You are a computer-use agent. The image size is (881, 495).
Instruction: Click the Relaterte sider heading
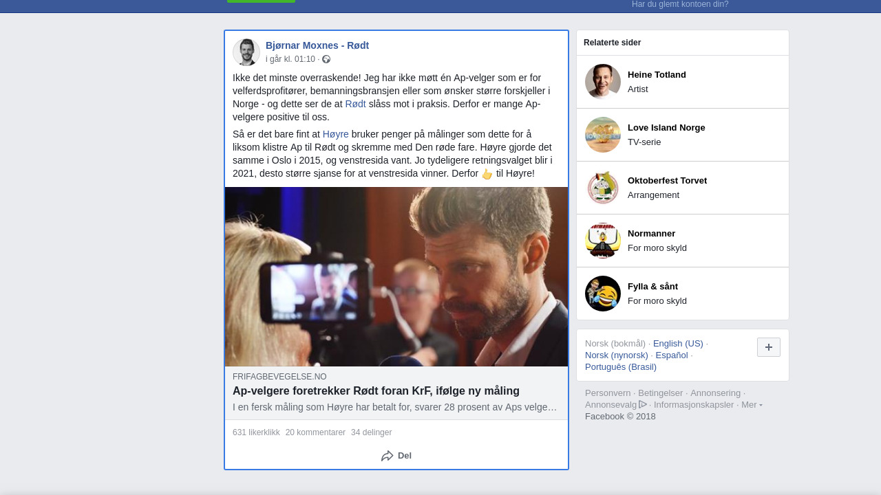[x=613, y=43]
